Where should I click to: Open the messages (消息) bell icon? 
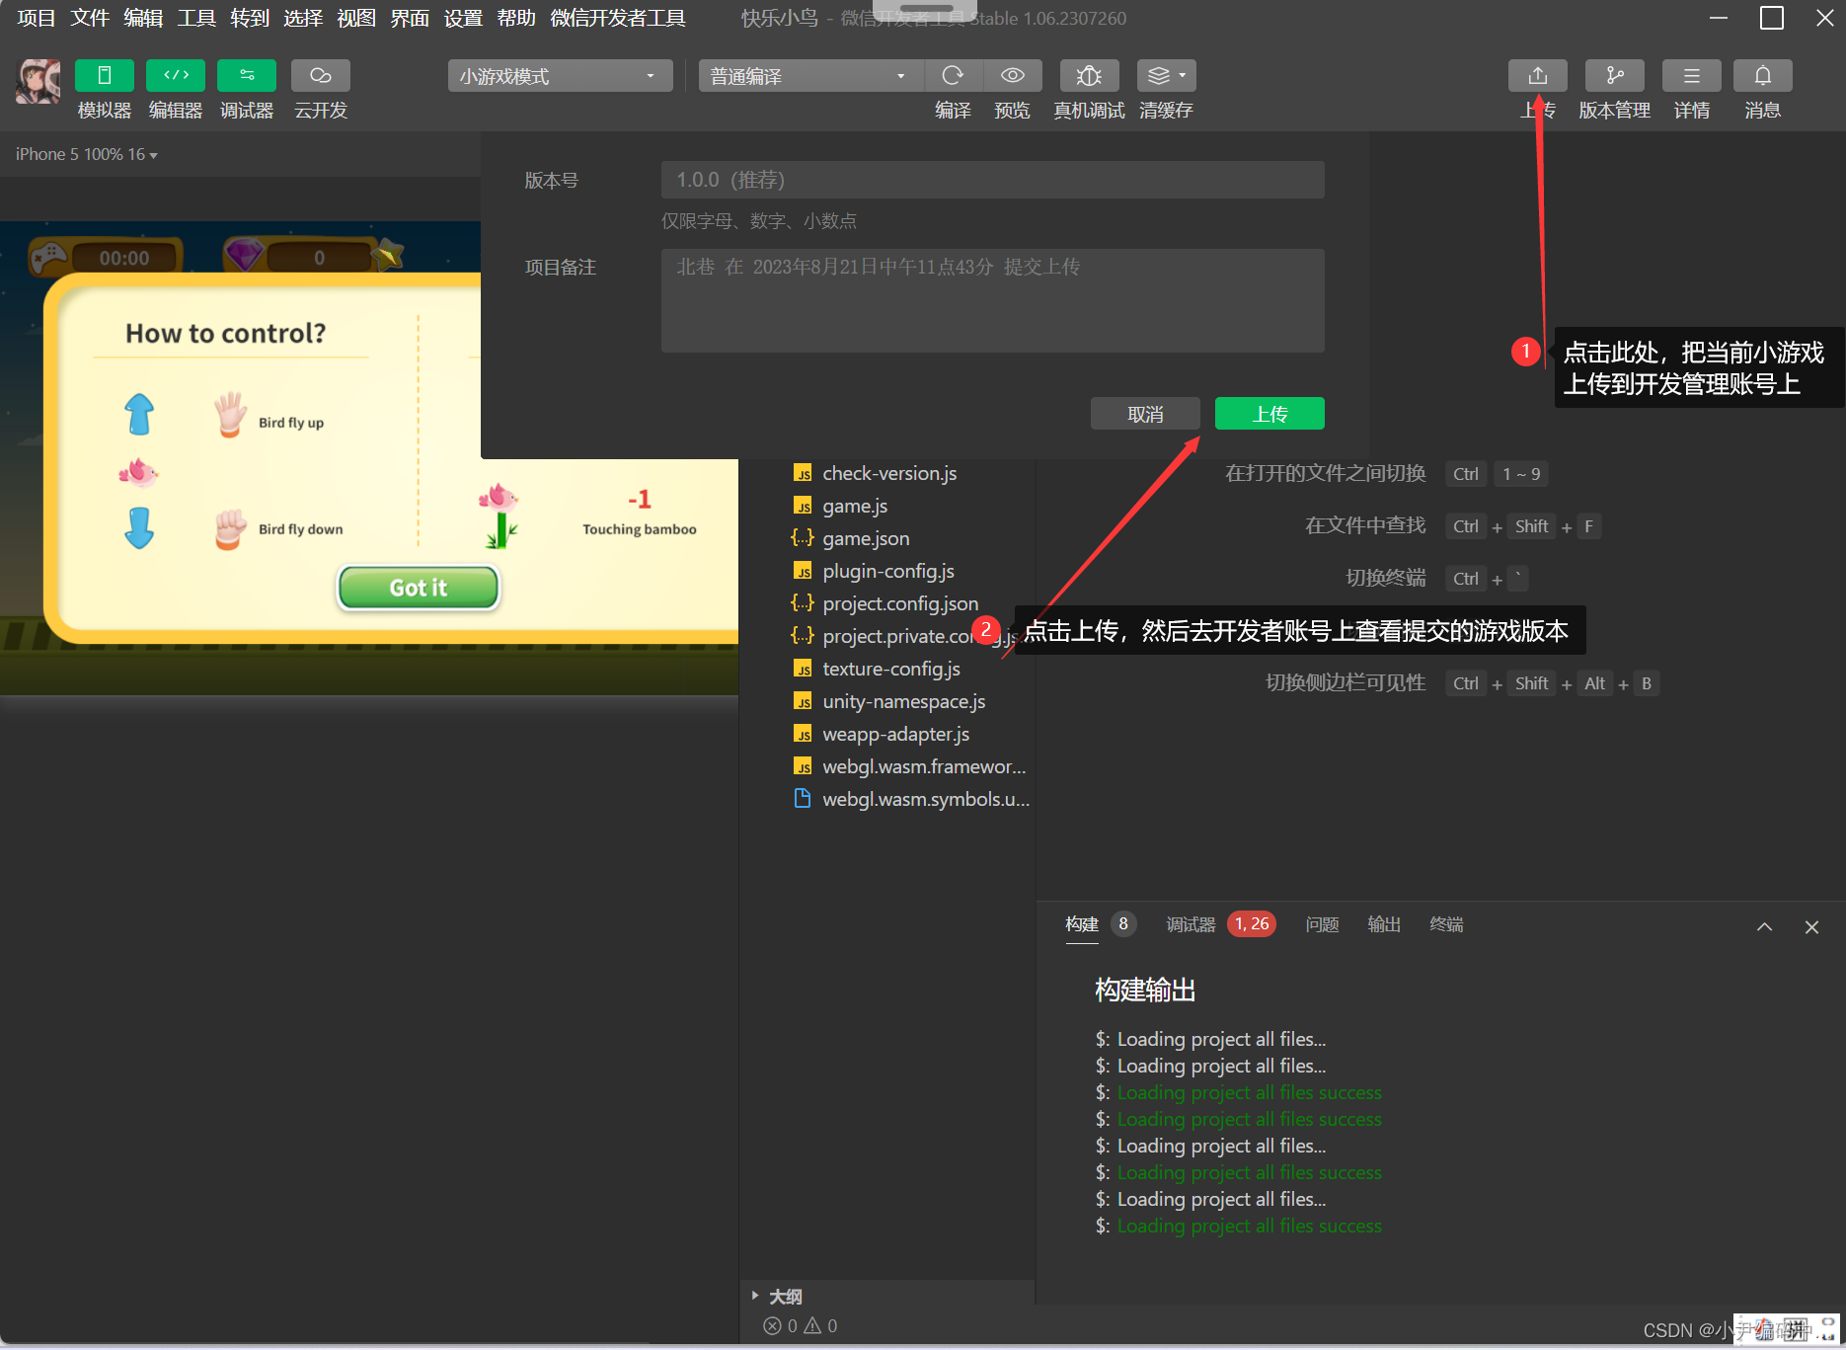click(x=1762, y=76)
